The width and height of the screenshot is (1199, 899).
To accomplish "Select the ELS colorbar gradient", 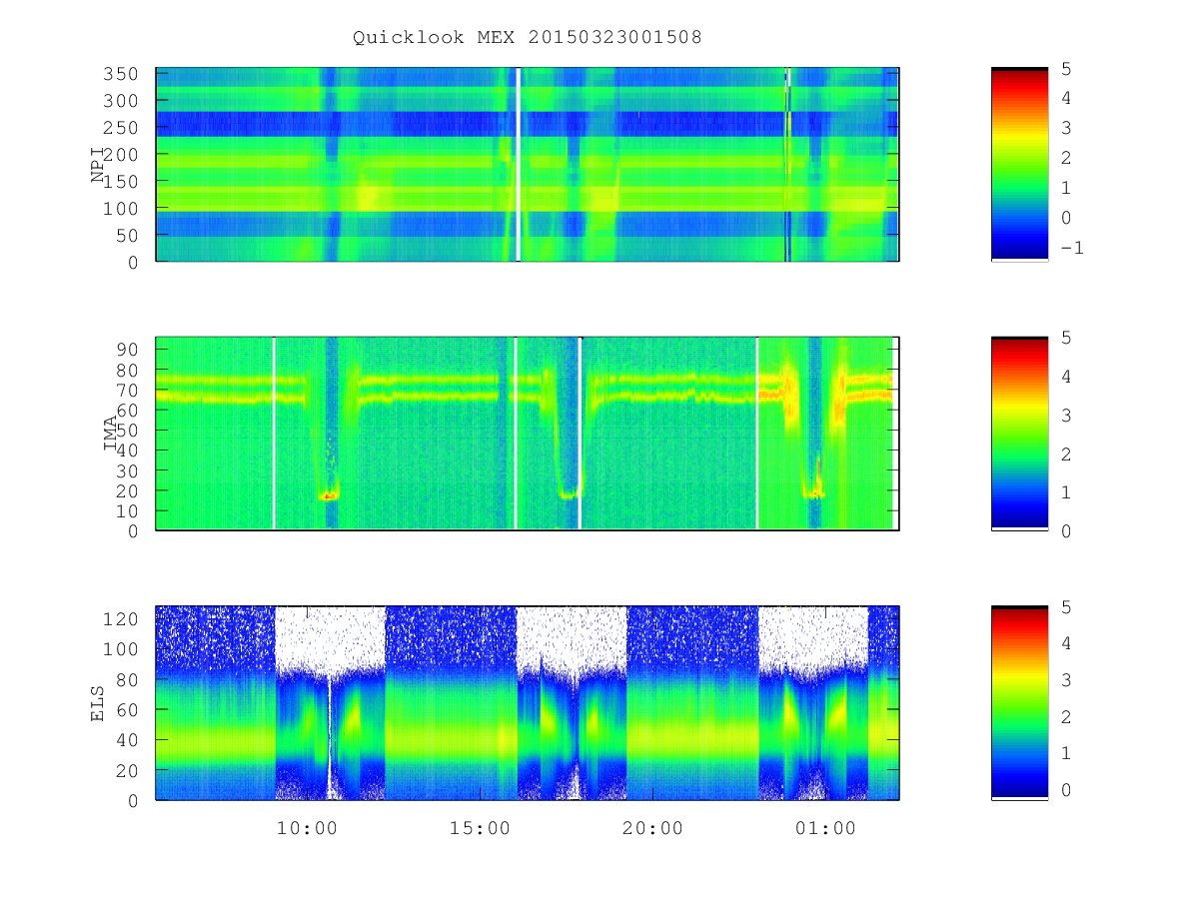I will coord(1019,702).
